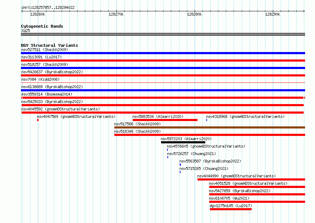The width and height of the screenshot is (315, 223).
Task: Open the nsv518257 (Shaikh2009) label
Action: coord(45,64)
